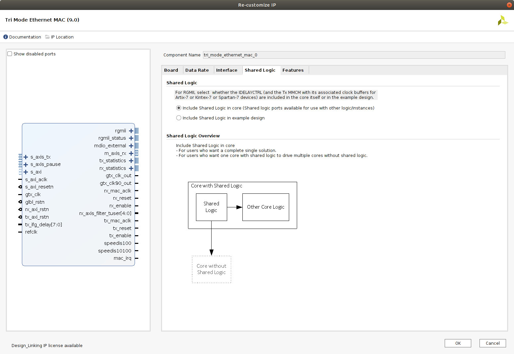Expand the s_axi interface port

click(26, 172)
